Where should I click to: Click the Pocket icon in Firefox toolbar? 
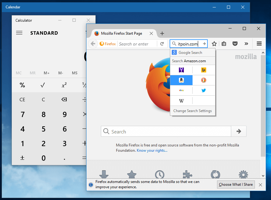click(235, 44)
